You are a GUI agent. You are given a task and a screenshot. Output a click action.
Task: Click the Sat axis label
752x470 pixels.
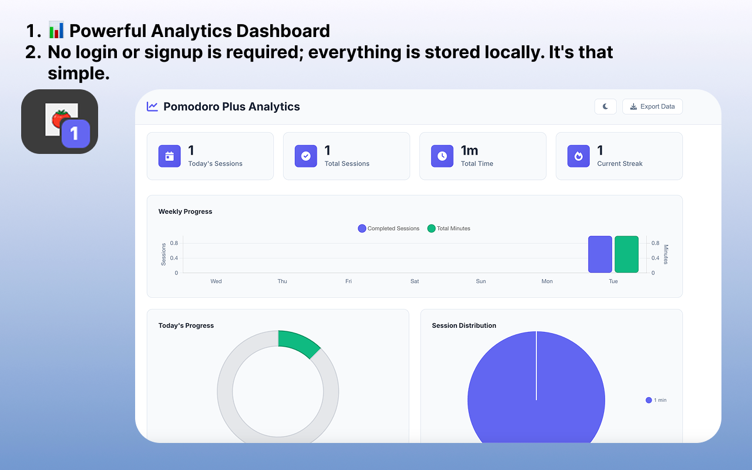[x=415, y=281]
